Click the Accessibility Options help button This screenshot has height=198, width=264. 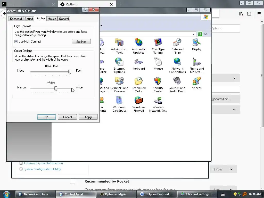pyautogui.click(x=85, y=10)
